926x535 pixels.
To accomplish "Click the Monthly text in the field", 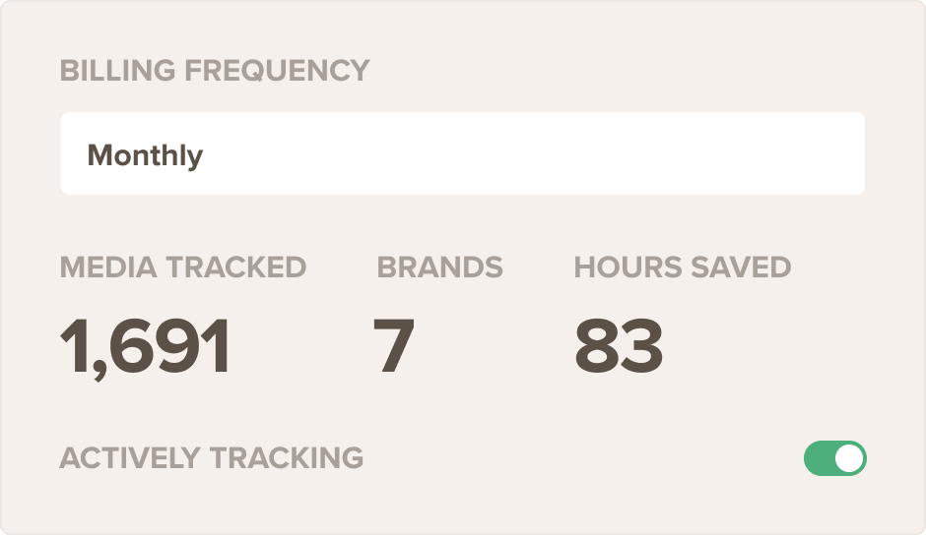I will coord(145,155).
